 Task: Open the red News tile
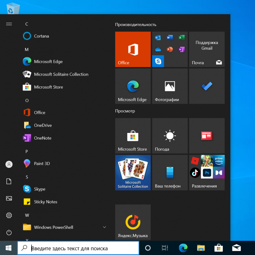click(x=207, y=136)
